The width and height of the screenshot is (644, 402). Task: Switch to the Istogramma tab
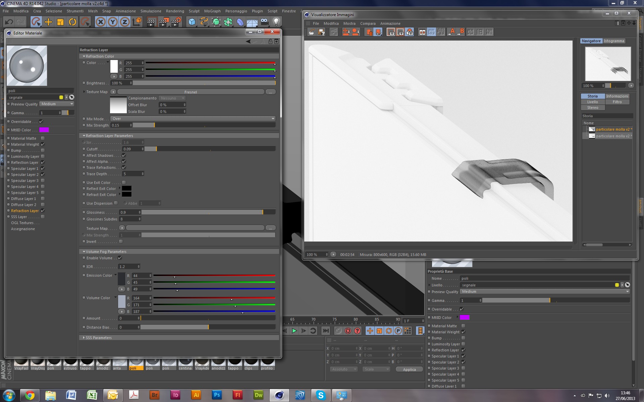tap(614, 41)
